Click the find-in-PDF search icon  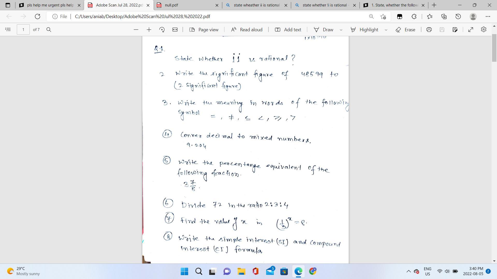[49, 29]
